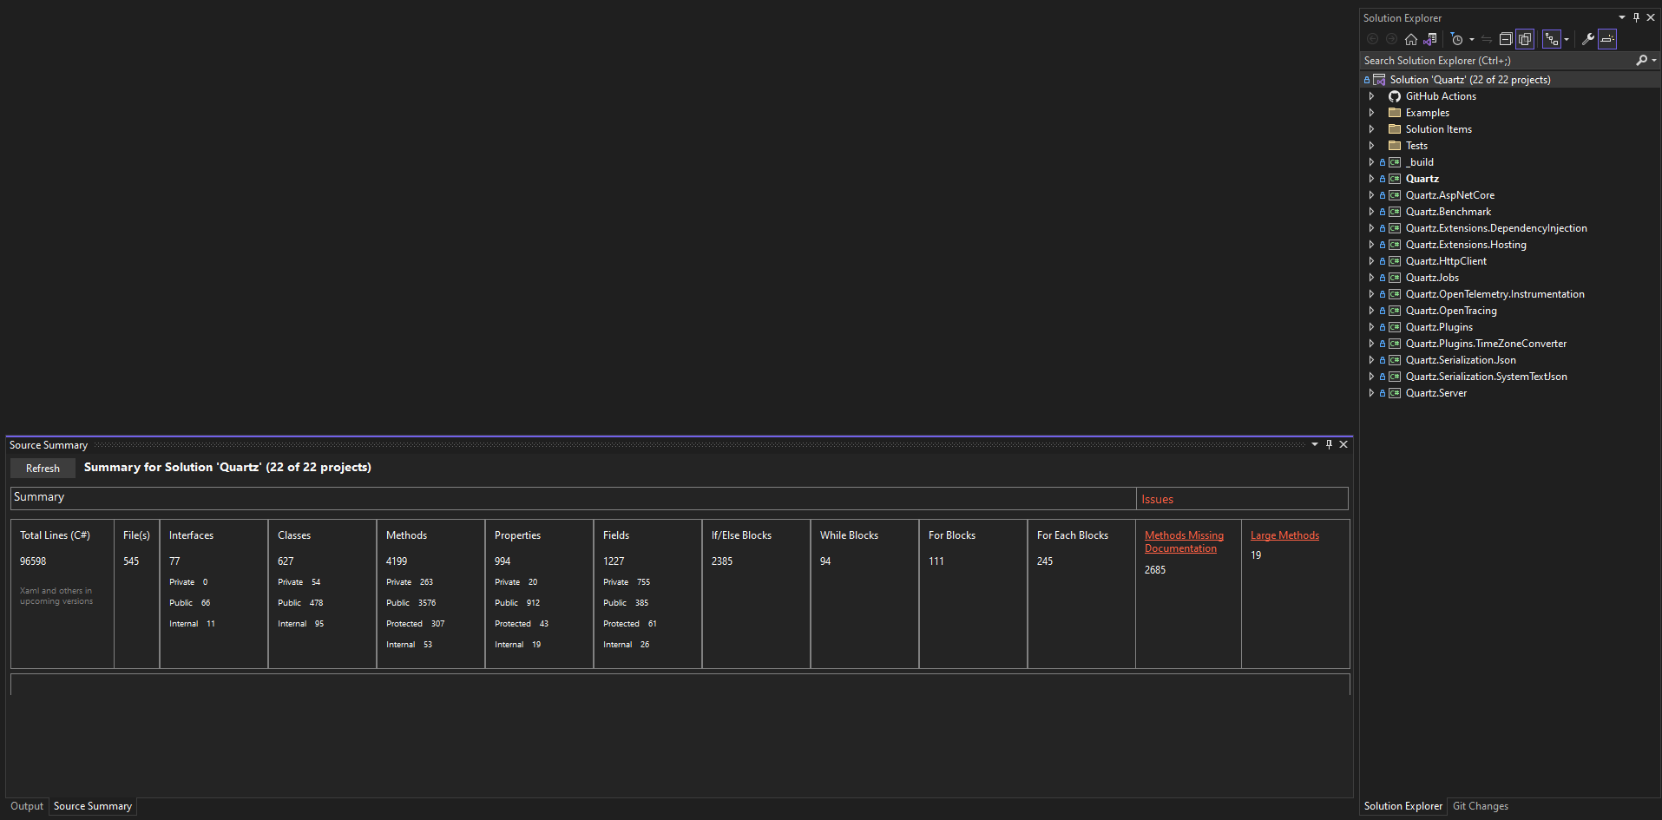The width and height of the screenshot is (1662, 820).
Task: Open Source Summary window position dropdown
Action: click(x=1315, y=444)
